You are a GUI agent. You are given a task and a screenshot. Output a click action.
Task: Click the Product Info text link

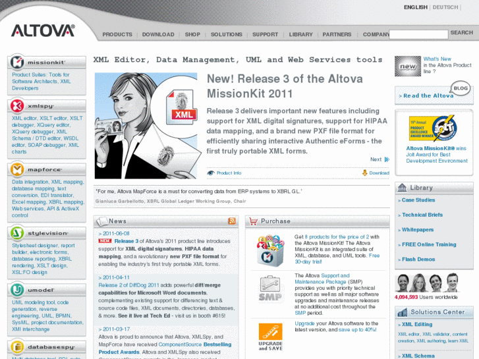pos(229,173)
